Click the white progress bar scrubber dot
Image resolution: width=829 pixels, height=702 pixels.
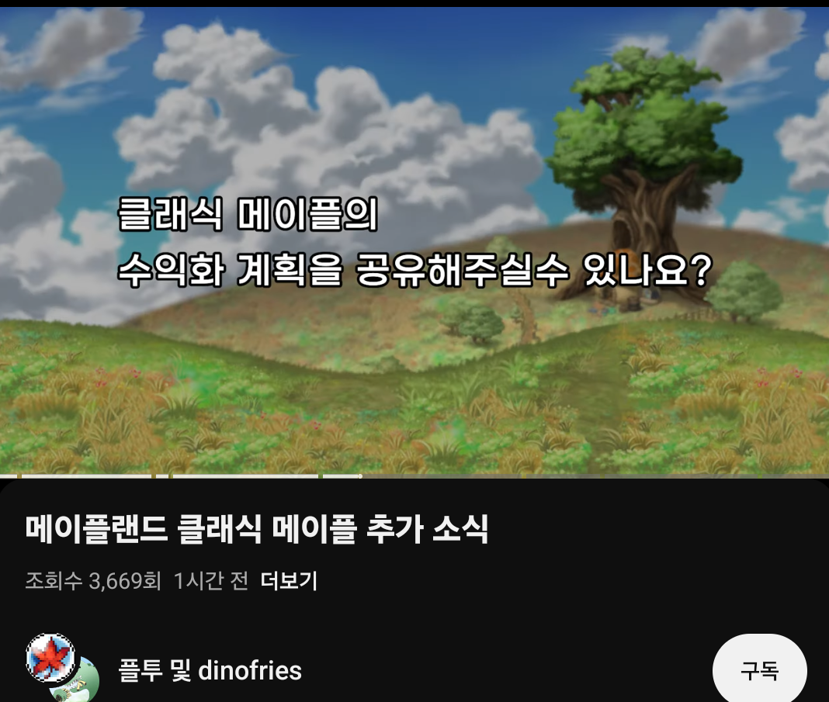point(360,476)
